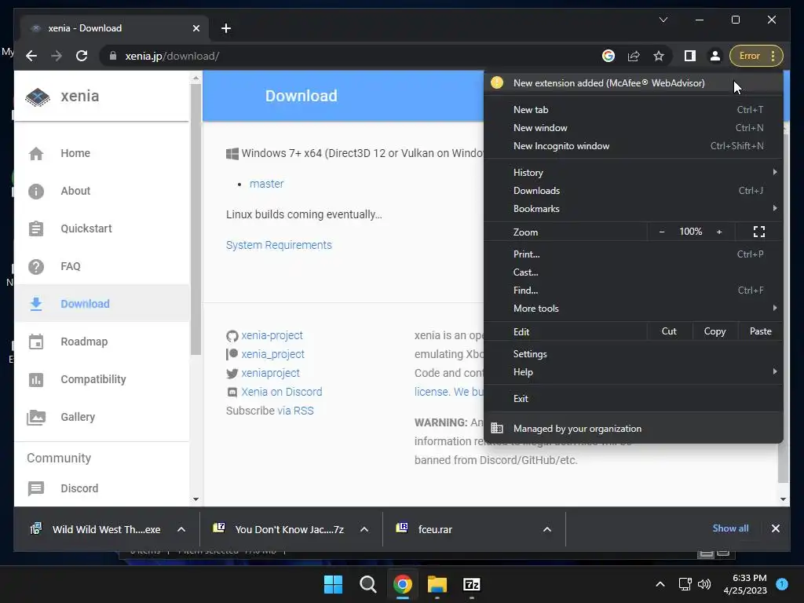Click Show all downloads
Viewport: 804px width, 603px height.
pyautogui.click(x=730, y=528)
